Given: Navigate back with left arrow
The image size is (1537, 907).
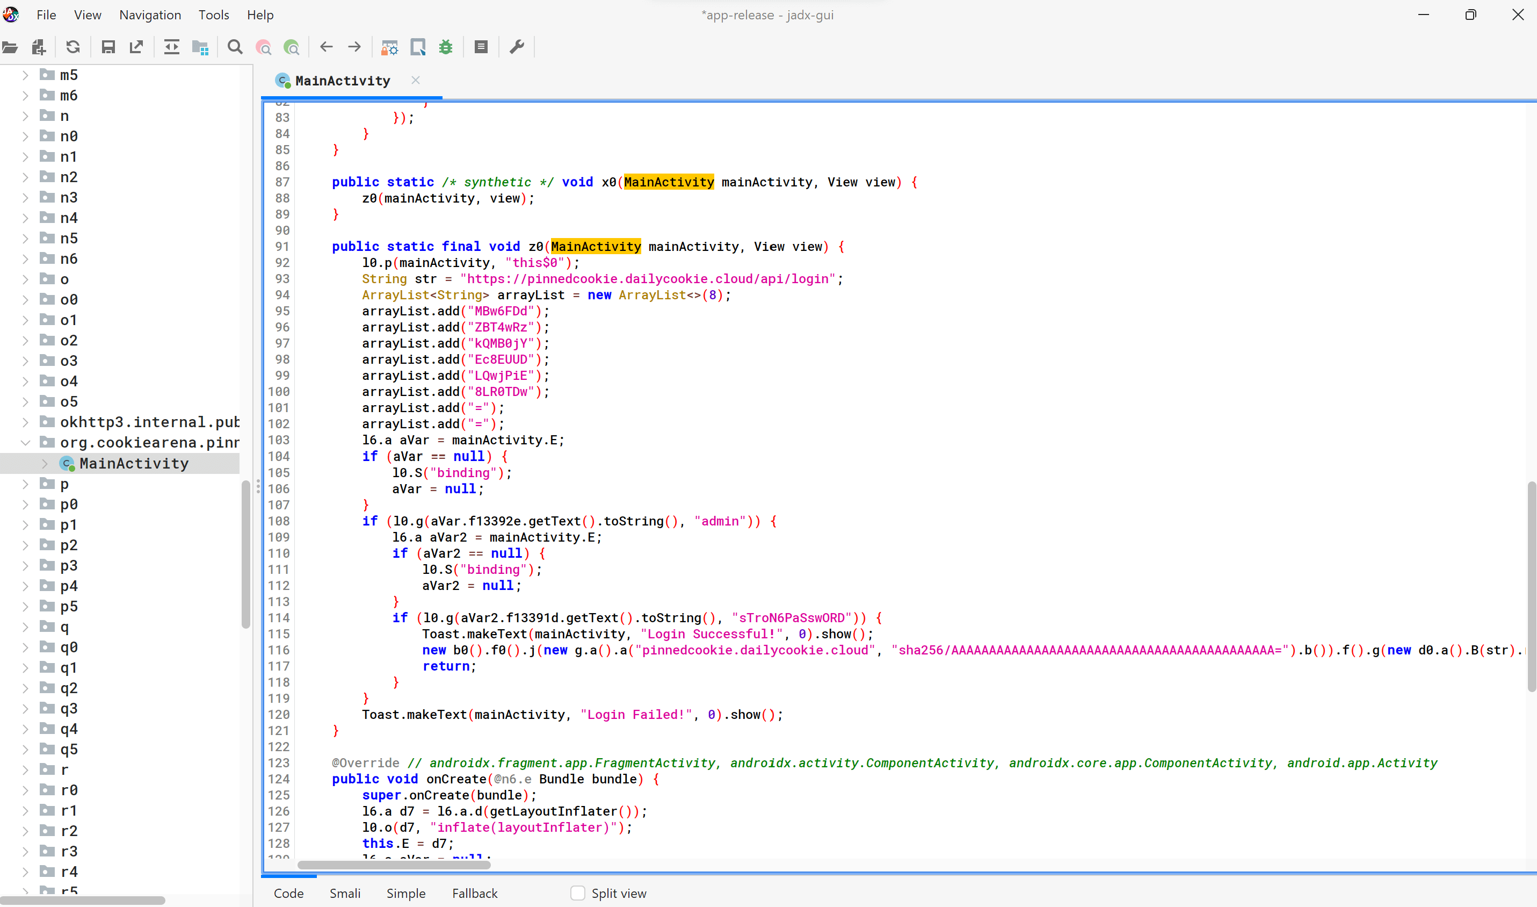Looking at the screenshot, I should point(326,46).
